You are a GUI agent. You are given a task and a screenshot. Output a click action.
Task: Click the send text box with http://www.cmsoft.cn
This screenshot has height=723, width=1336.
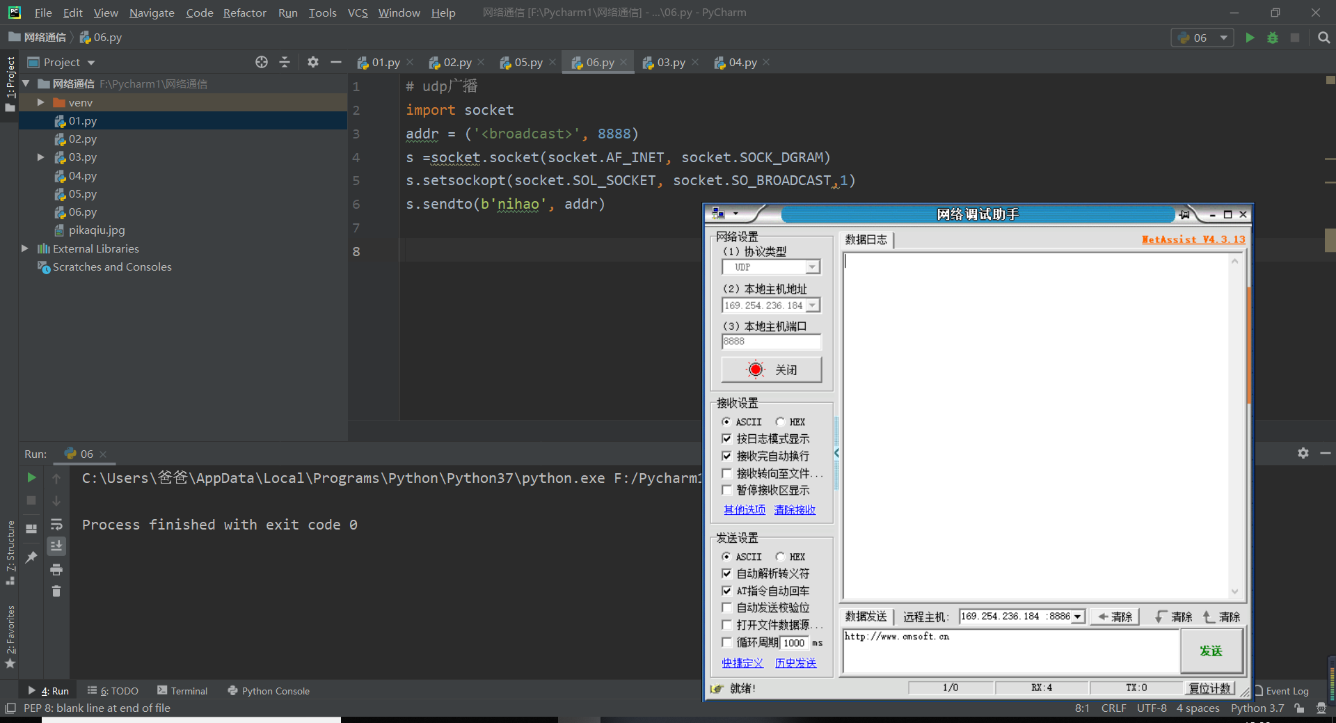point(1010,651)
